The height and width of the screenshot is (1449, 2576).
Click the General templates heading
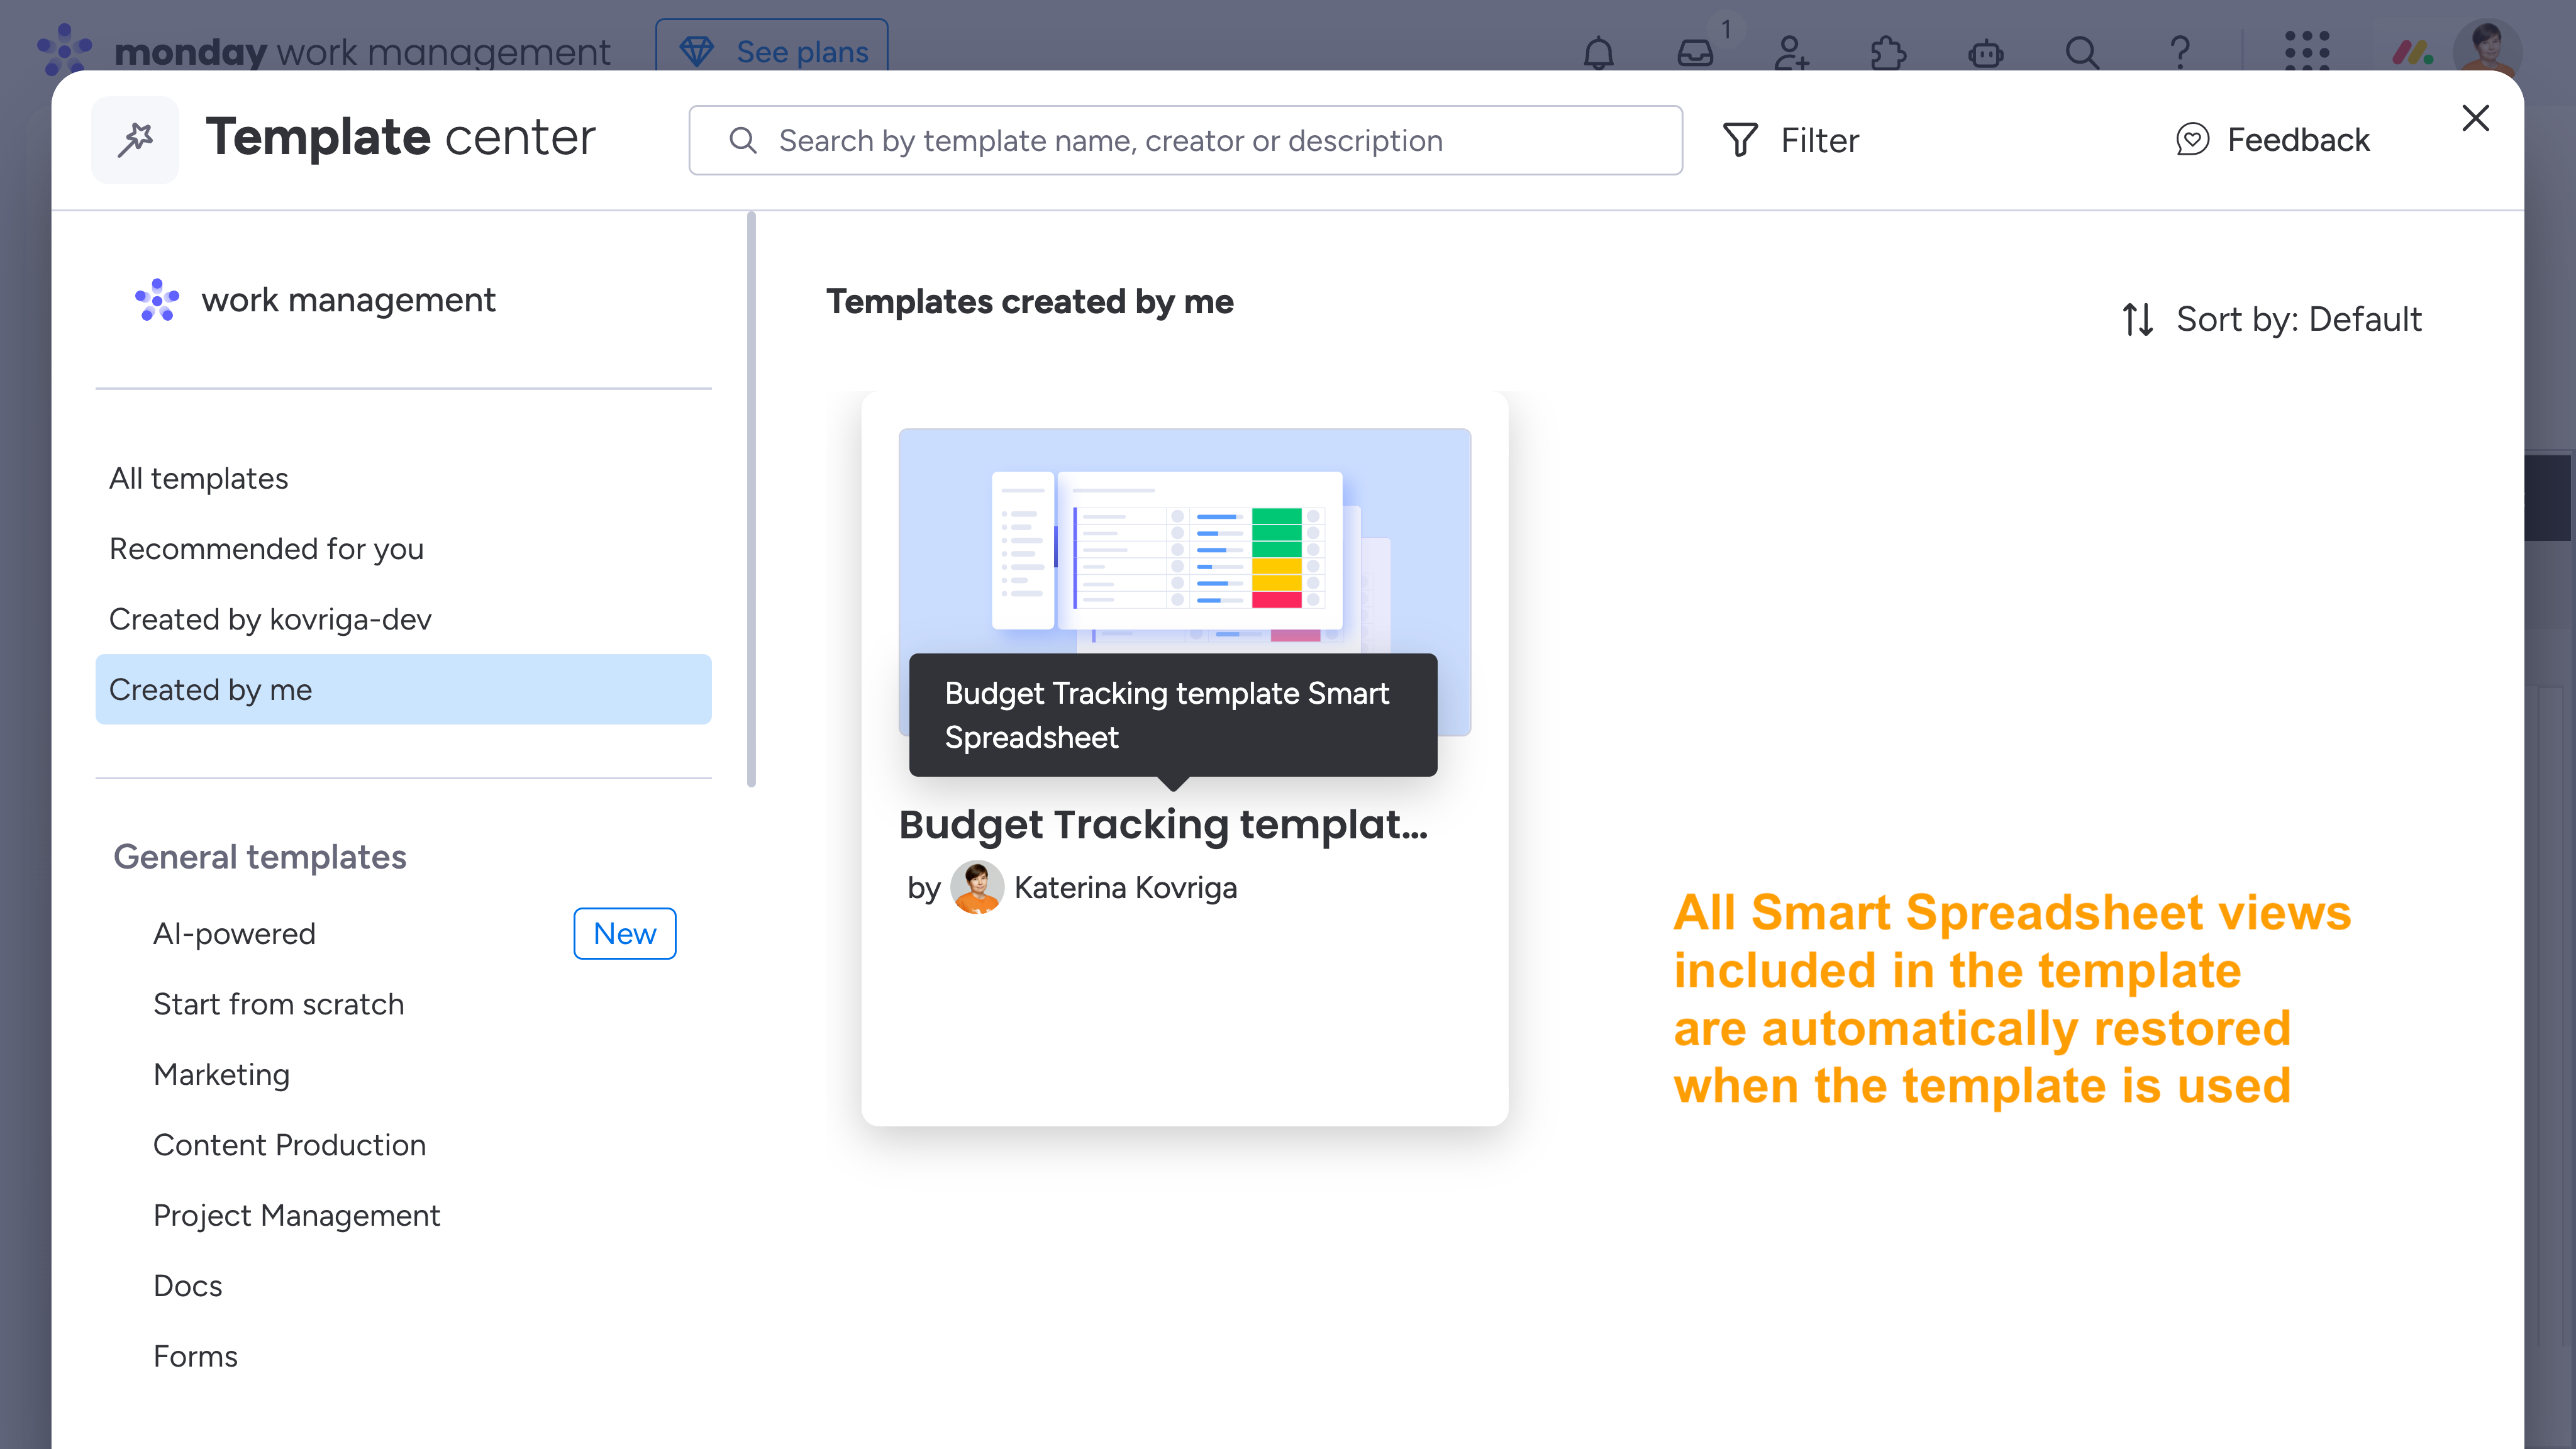259,857
